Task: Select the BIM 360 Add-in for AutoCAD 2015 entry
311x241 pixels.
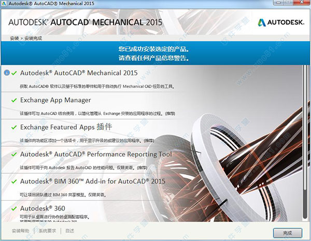Action: 92,181
